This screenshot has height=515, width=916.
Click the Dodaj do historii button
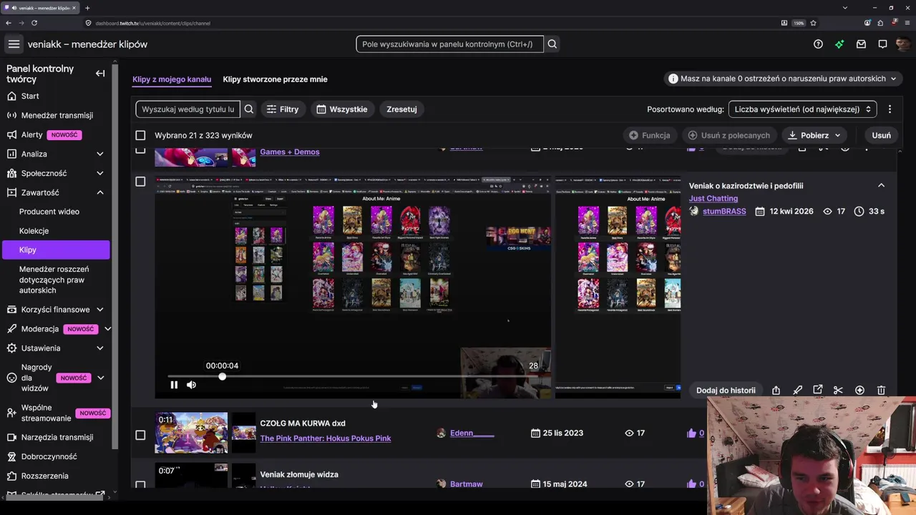[x=726, y=391]
